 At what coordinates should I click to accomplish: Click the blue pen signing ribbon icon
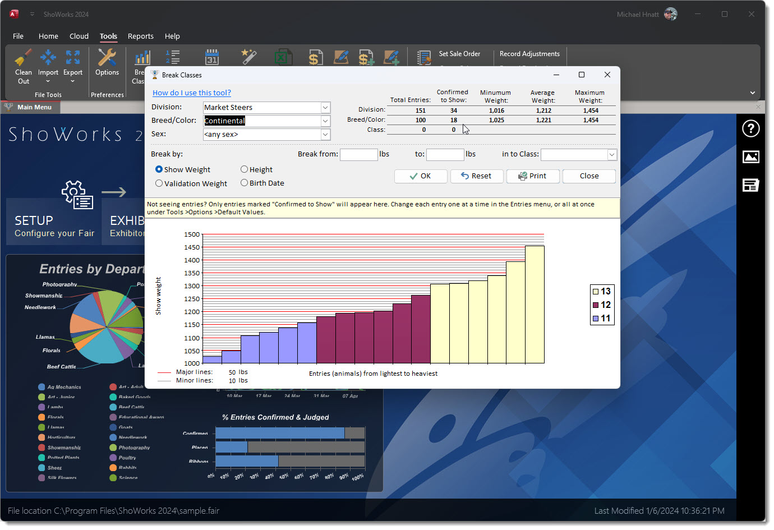pos(341,57)
